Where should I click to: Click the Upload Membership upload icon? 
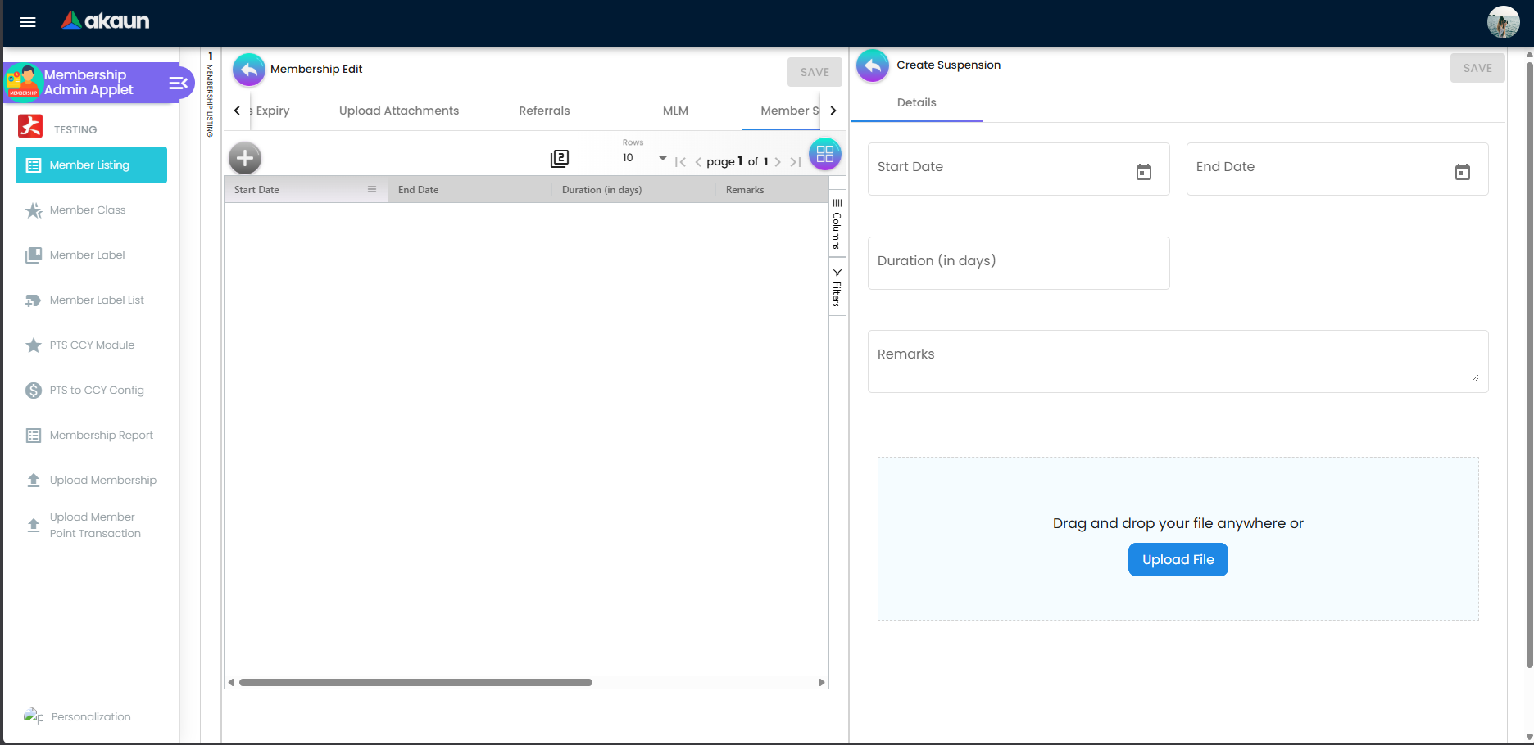point(34,481)
